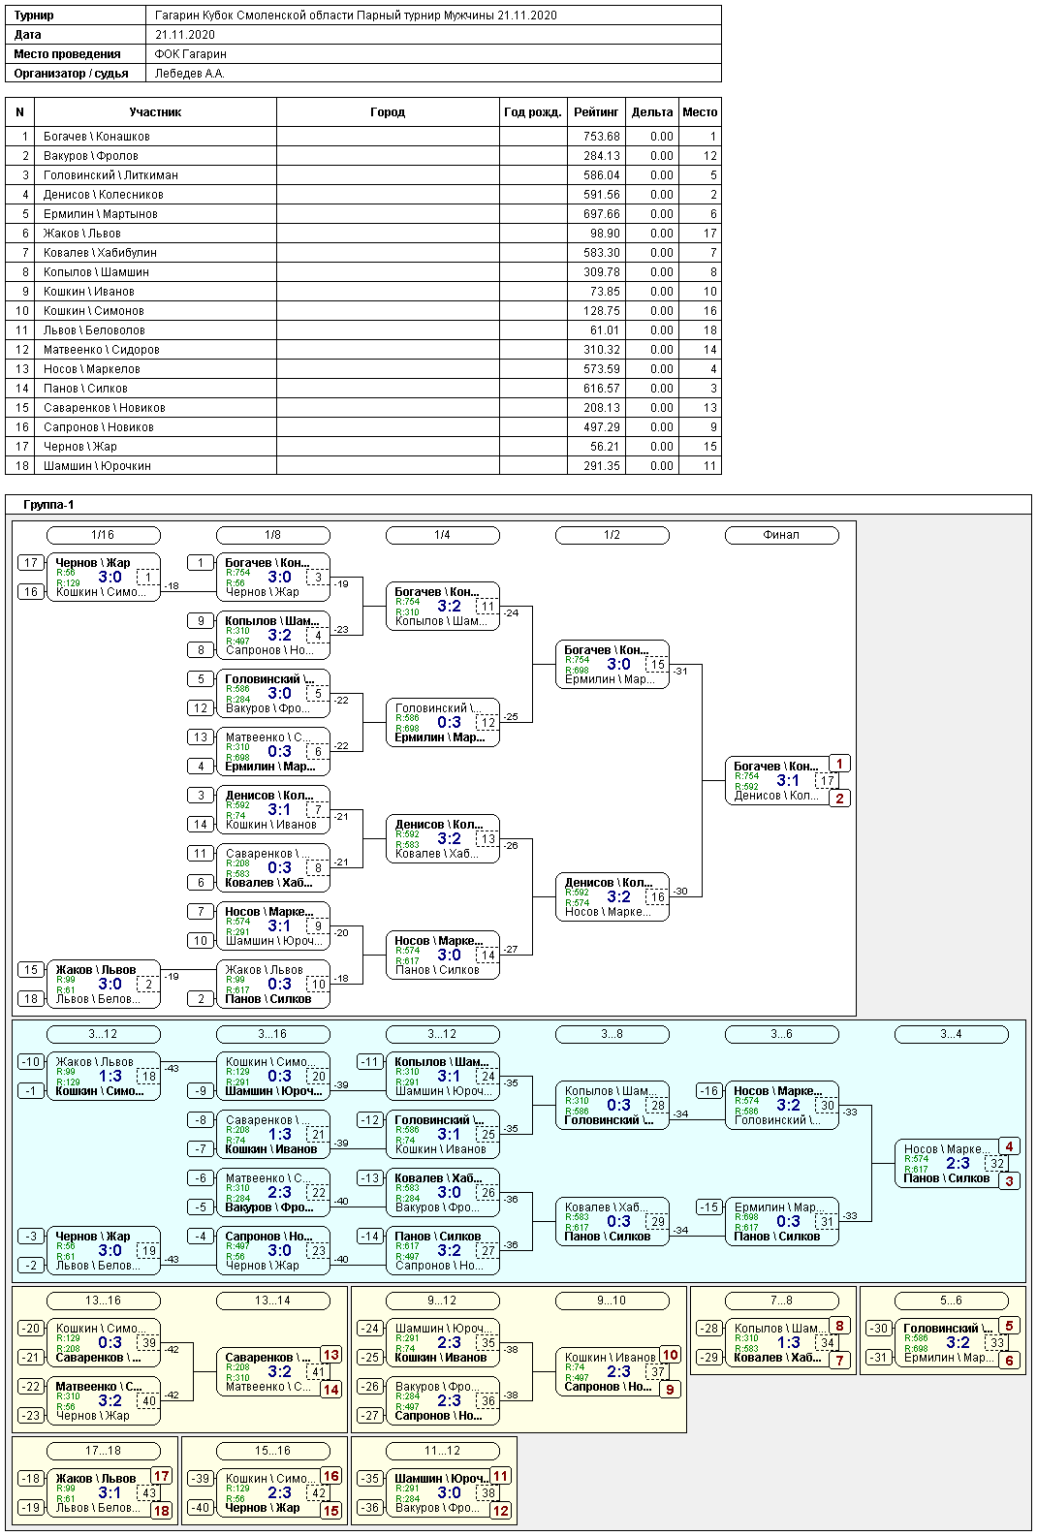Click the 1/2 semifinal round header
The width and height of the screenshot is (1037, 1536).
pyautogui.click(x=612, y=535)
